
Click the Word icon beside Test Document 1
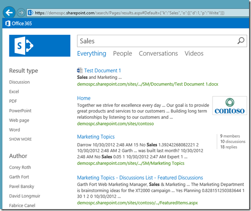click(80, 70)
